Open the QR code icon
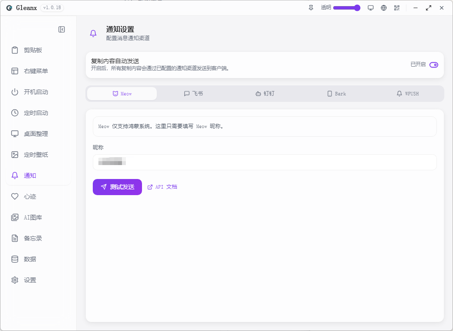 tap(397, 8)
